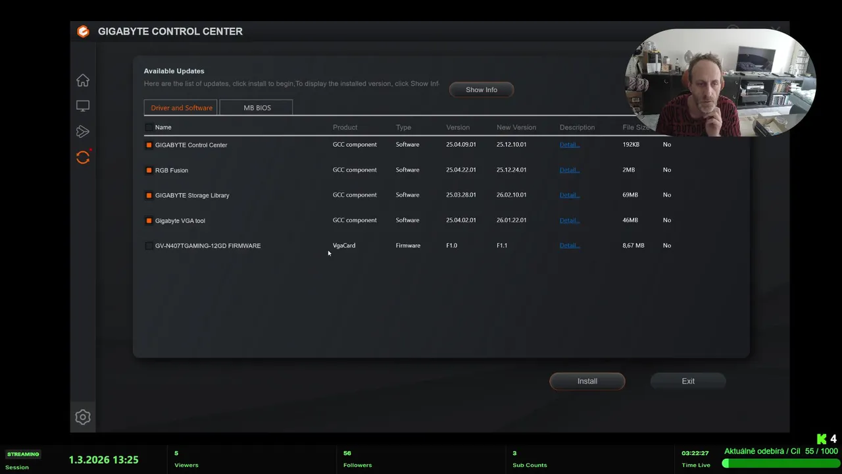
Task: Click the VgaCard product cell
Action: point(344,246)
